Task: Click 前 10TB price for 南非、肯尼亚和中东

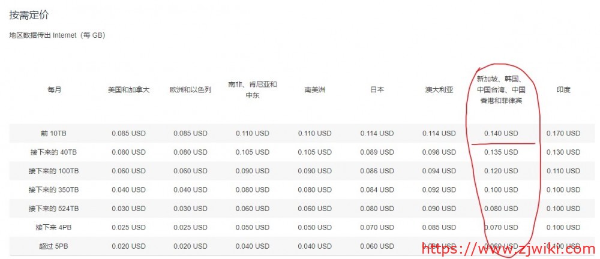Action: click(x=253, y=134)
